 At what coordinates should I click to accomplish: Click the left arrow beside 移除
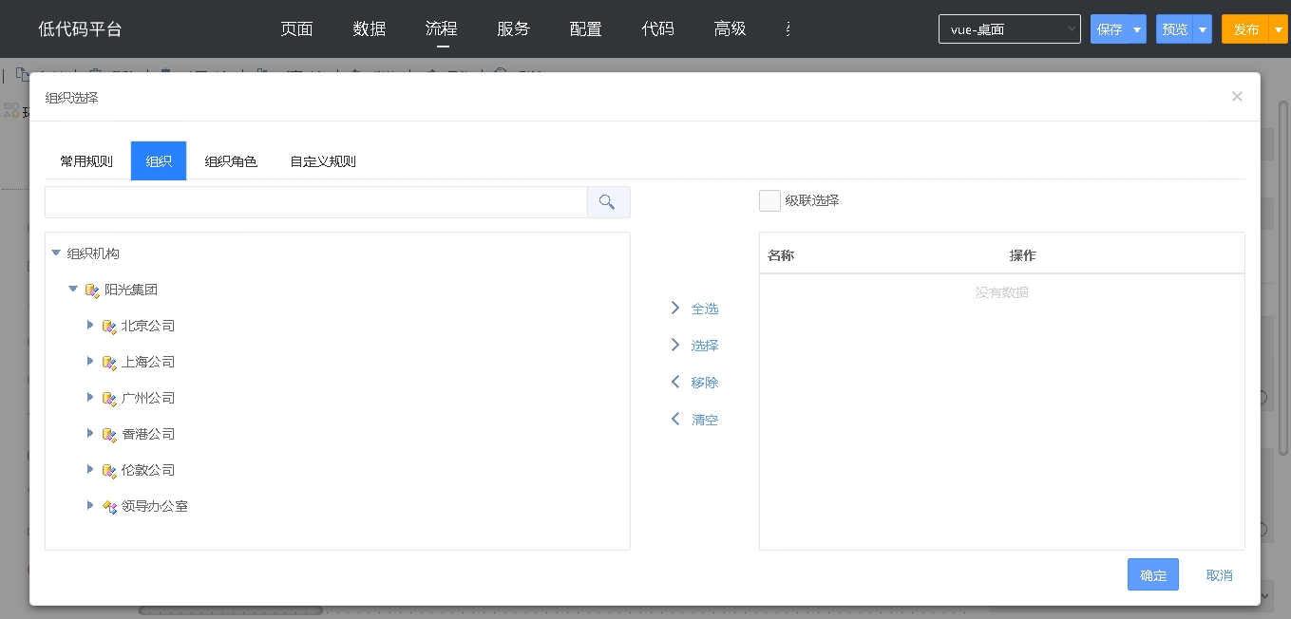tap(675, 382)
